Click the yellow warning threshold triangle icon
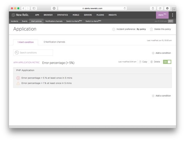 18,83
